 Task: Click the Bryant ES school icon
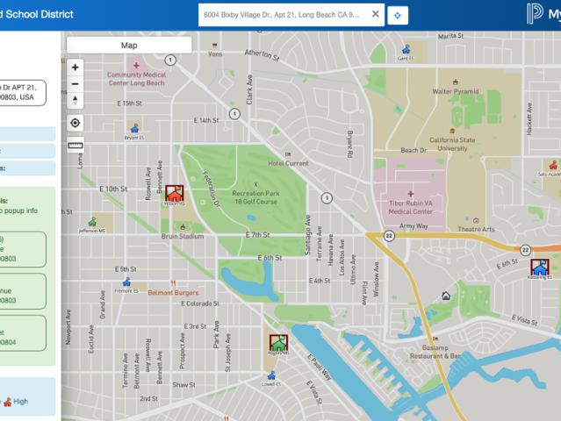[134, 128]
